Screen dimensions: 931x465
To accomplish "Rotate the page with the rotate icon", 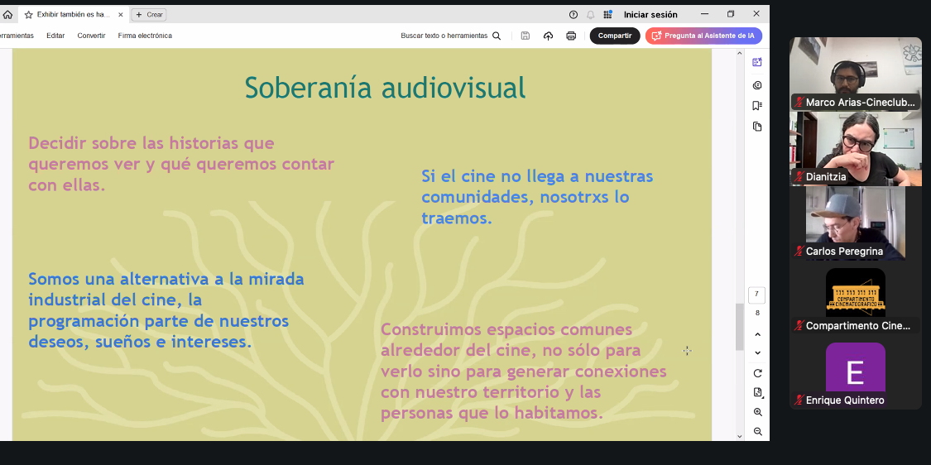I will tap(757, 373).
